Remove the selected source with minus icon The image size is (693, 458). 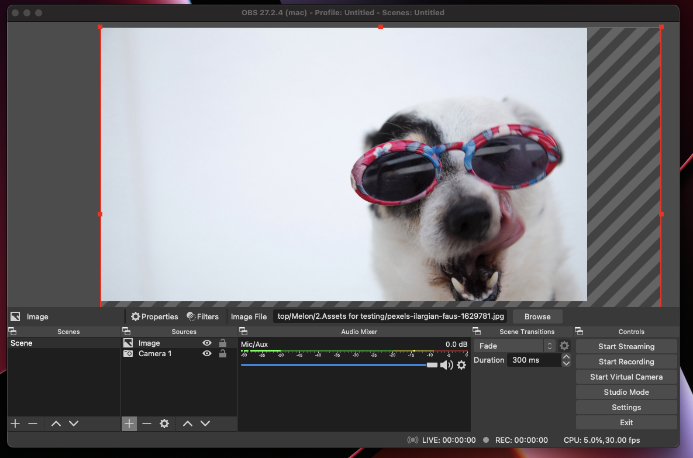click(147, 423)
